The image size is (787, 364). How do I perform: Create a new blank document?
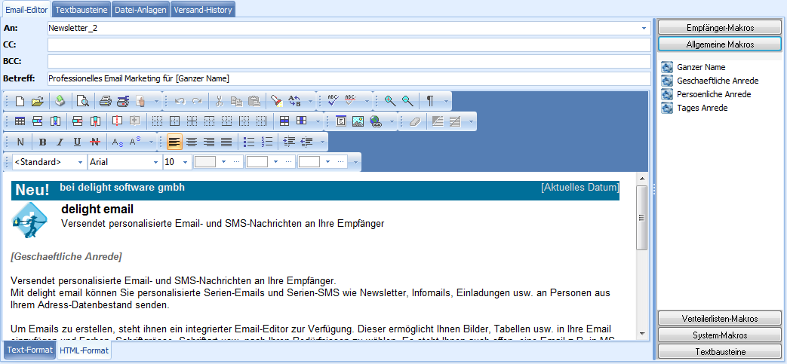point(20,101)
